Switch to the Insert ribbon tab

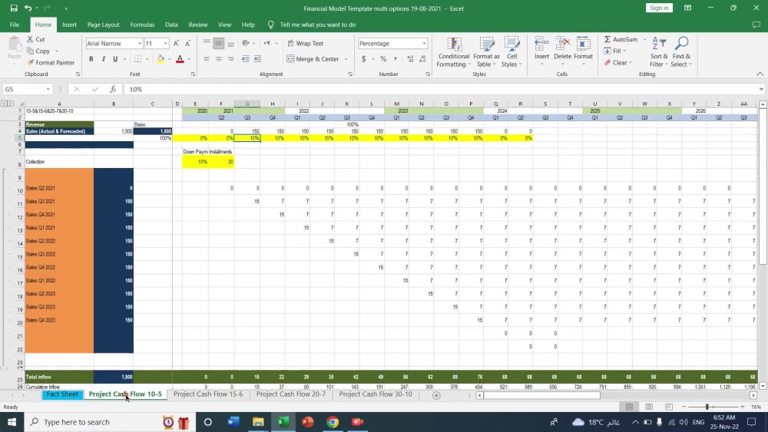(69, 25)
